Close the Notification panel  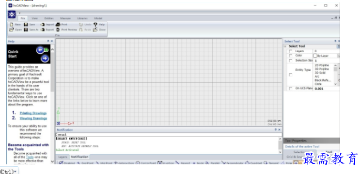point(279,130)
